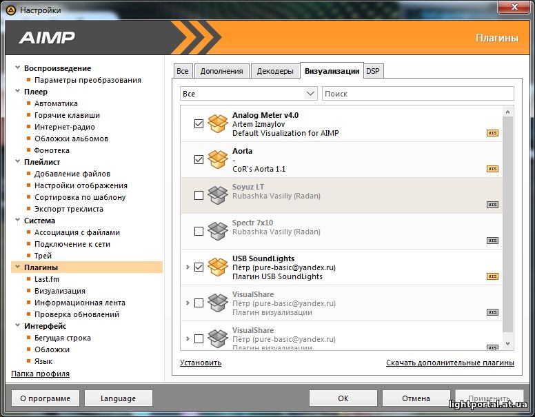Click the VIS badge on Spectr 7x10 row
535x417 pixels.
(492, 241)
